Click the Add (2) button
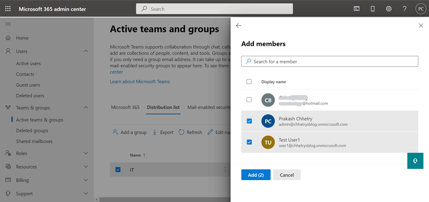Viewport: 429px width, 202px height. click(256, 175)
